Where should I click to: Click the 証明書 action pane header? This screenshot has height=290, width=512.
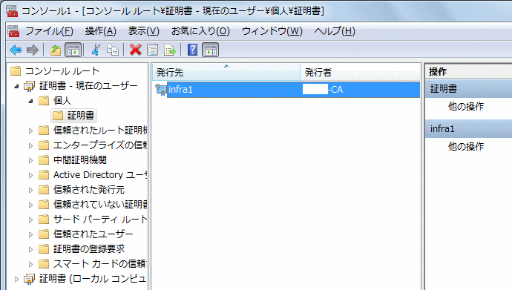[468, 89]
